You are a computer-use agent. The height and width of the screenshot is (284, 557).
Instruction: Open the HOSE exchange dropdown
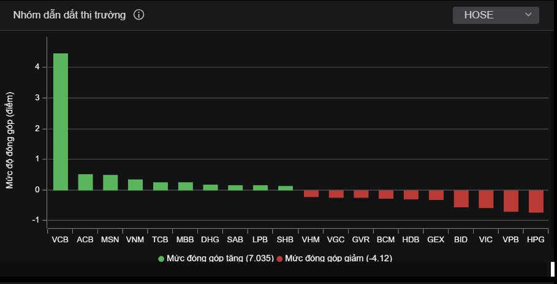click(495, 15)
